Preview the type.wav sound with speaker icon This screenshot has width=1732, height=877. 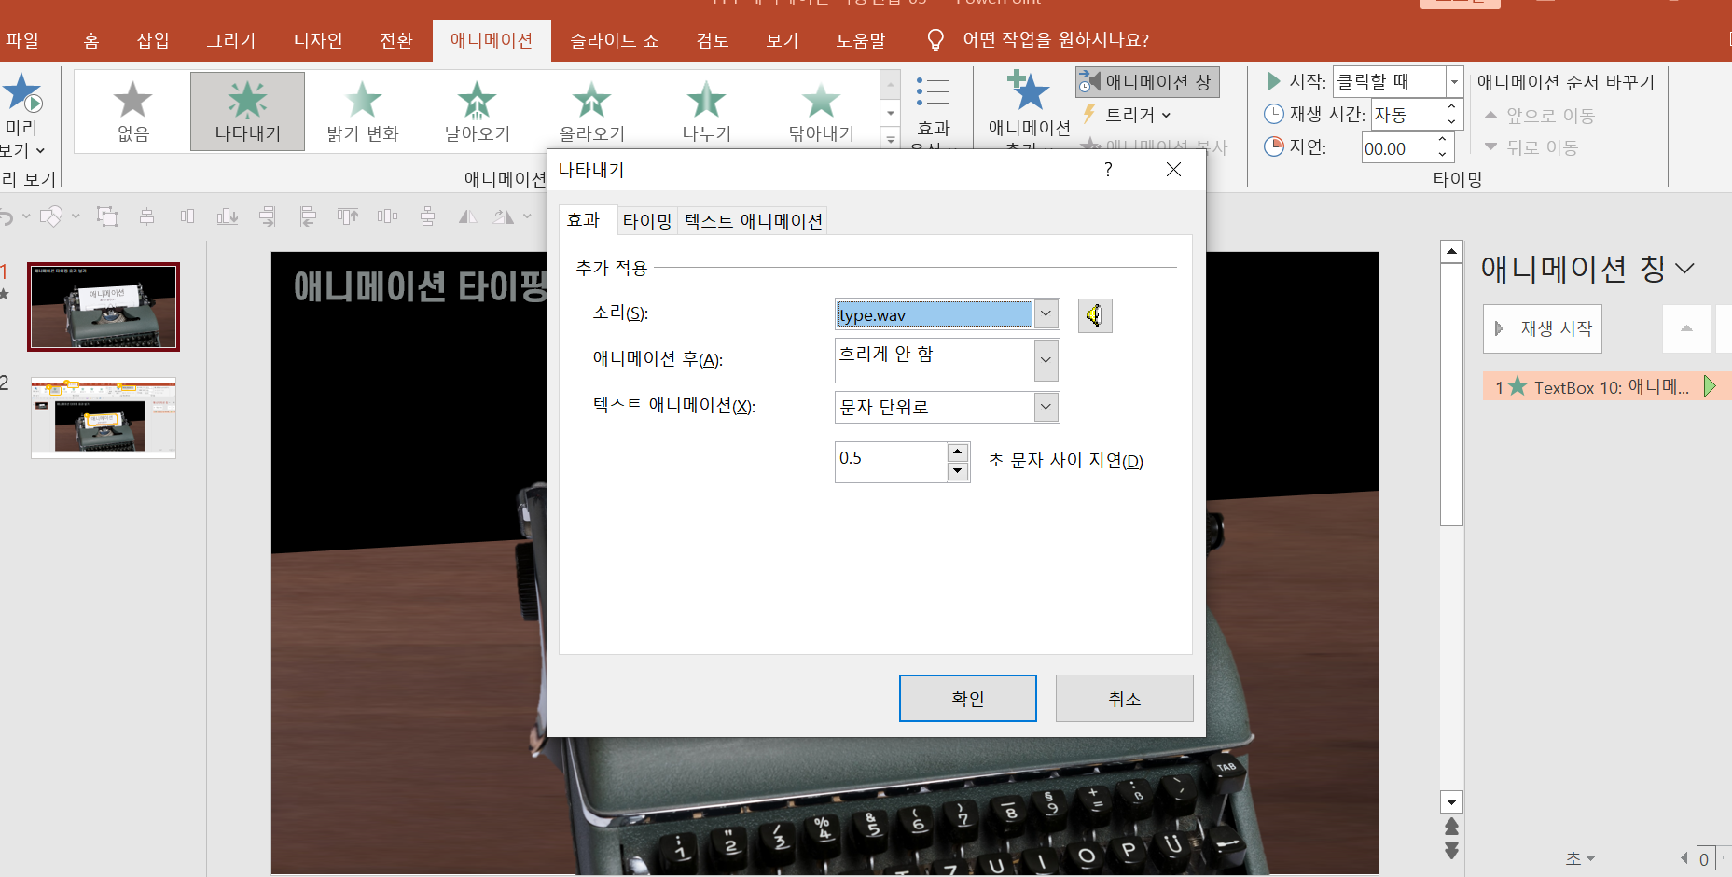[1094, 315]
